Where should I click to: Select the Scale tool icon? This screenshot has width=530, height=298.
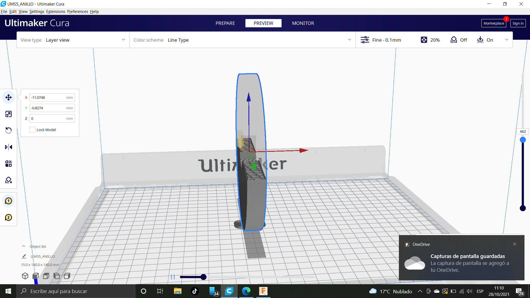(9, 114)
